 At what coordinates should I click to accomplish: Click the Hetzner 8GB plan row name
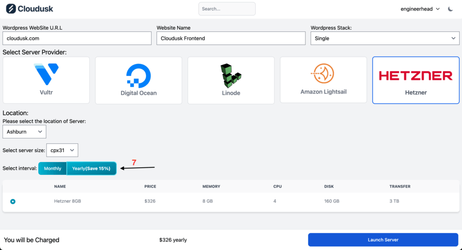68,201
